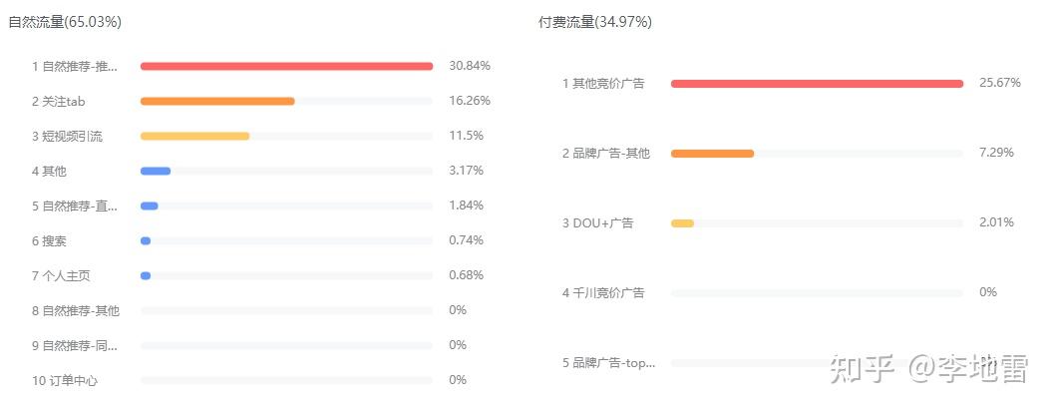Select the 自然推荐-其他 row label
1056x413 pixels.
click(x=75, y=311)
